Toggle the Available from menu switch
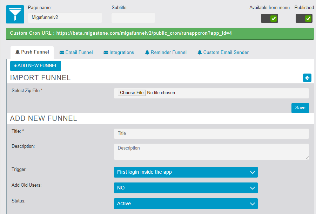The height and width of the screenshot is (214, 316). coord(269,18)
